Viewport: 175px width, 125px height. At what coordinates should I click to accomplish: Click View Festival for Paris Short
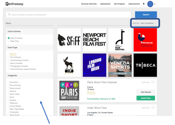pos(146,92)
